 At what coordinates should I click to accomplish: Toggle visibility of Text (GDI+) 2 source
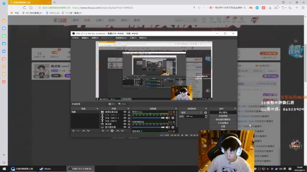click(125, 118)
